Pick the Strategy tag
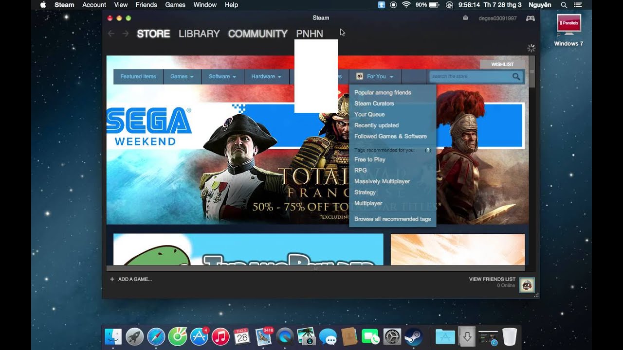 point(365,192)
